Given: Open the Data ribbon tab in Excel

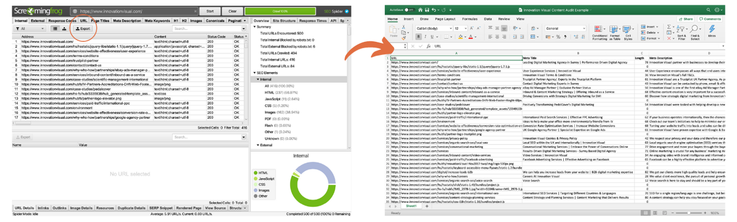Looking at the screenshot, I should [488, 19].
